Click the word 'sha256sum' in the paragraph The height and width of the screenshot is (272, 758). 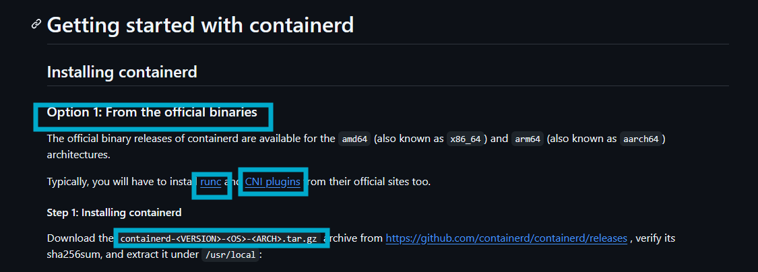point(73,254)
